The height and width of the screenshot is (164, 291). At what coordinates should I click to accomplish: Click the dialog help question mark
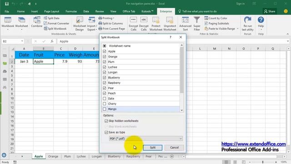(x=171, y=37)
